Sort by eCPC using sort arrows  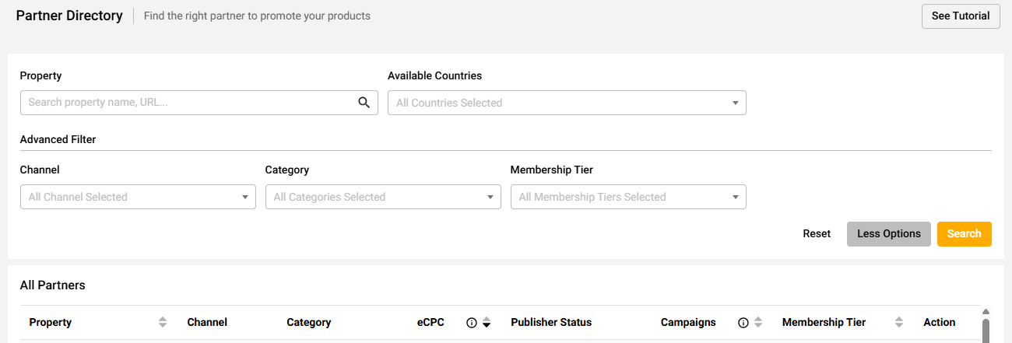click(x=487, y=323)
